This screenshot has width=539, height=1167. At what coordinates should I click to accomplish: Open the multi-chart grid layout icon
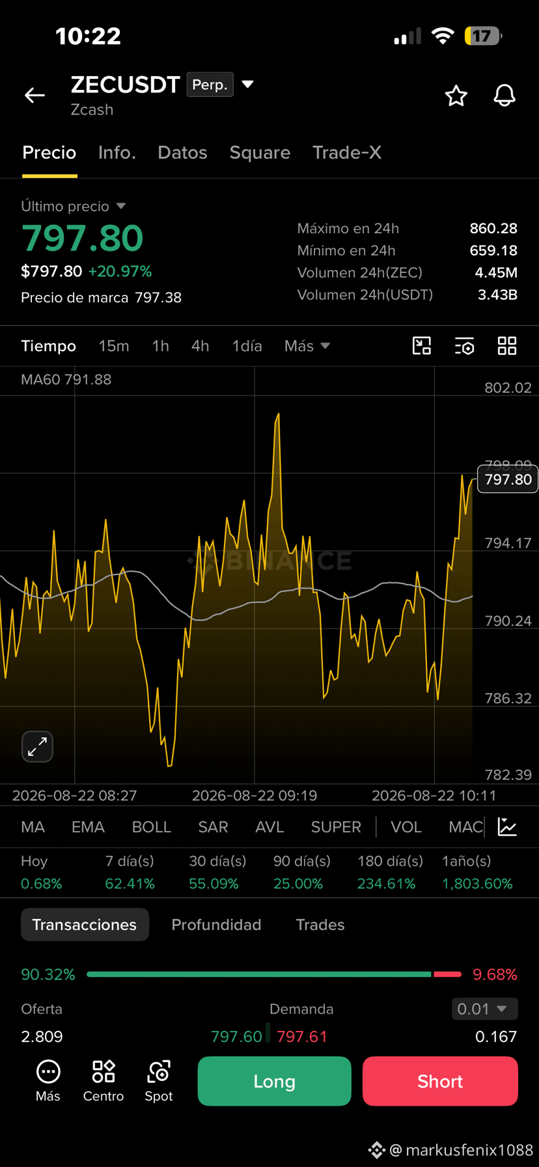[507, 346]
